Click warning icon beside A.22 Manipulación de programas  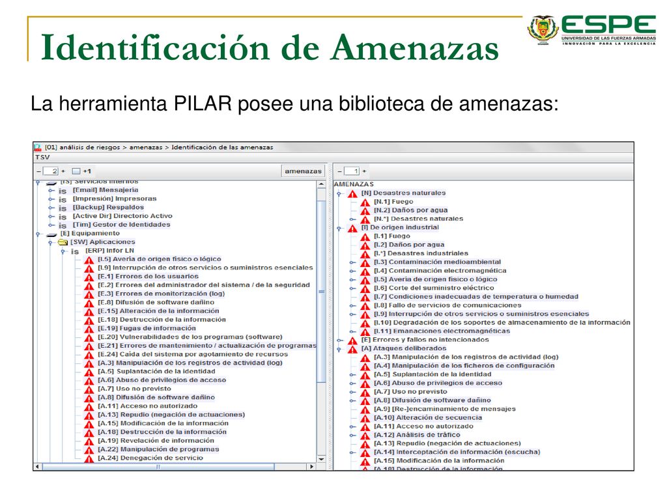89,450
